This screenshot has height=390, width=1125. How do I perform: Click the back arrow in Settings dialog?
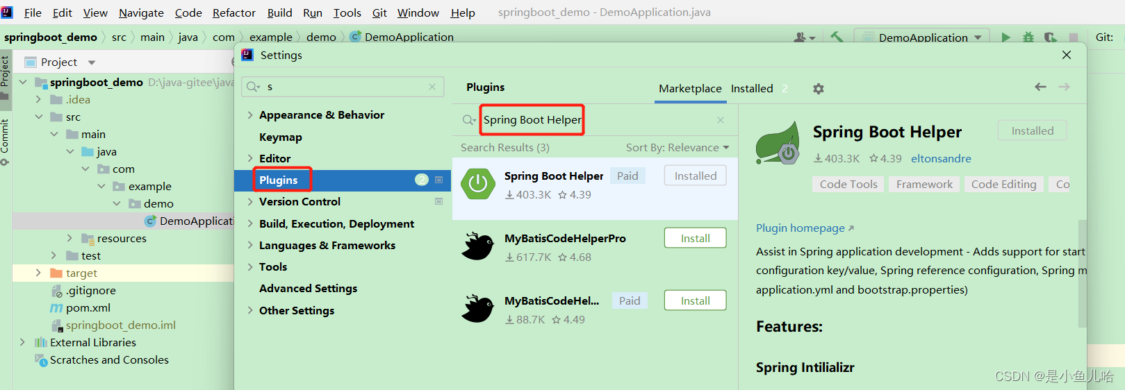pos(1040,87)
